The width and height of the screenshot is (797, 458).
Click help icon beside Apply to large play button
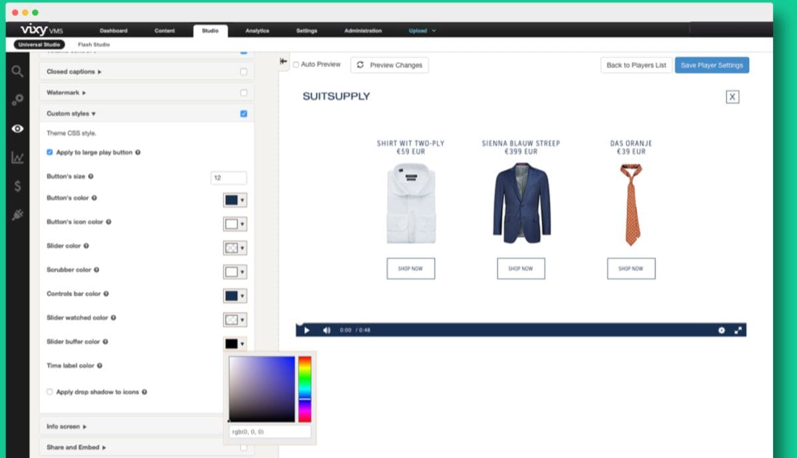[x=137, y=152]
